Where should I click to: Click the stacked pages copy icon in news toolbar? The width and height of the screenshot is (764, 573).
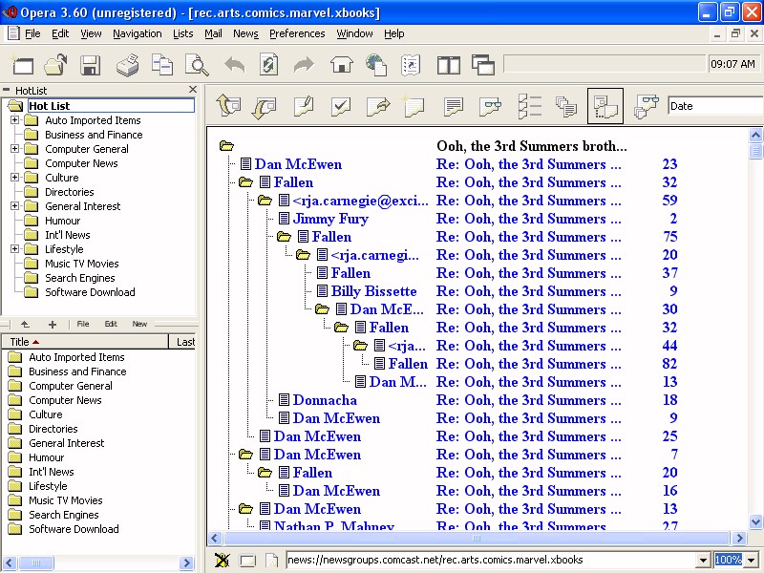[x=566, y=106]
